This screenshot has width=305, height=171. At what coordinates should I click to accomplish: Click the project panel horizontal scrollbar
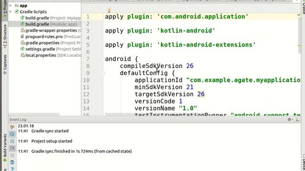tap(34, 114)
